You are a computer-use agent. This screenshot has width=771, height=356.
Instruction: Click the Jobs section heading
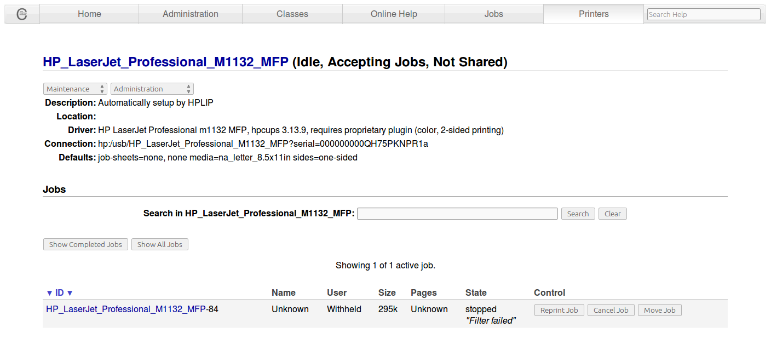coord(54,190)
